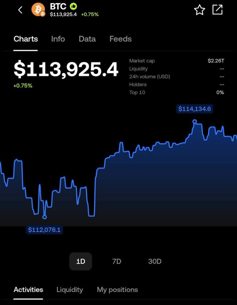
Task: Open the Info tab
Action: (x=58, y=39)
